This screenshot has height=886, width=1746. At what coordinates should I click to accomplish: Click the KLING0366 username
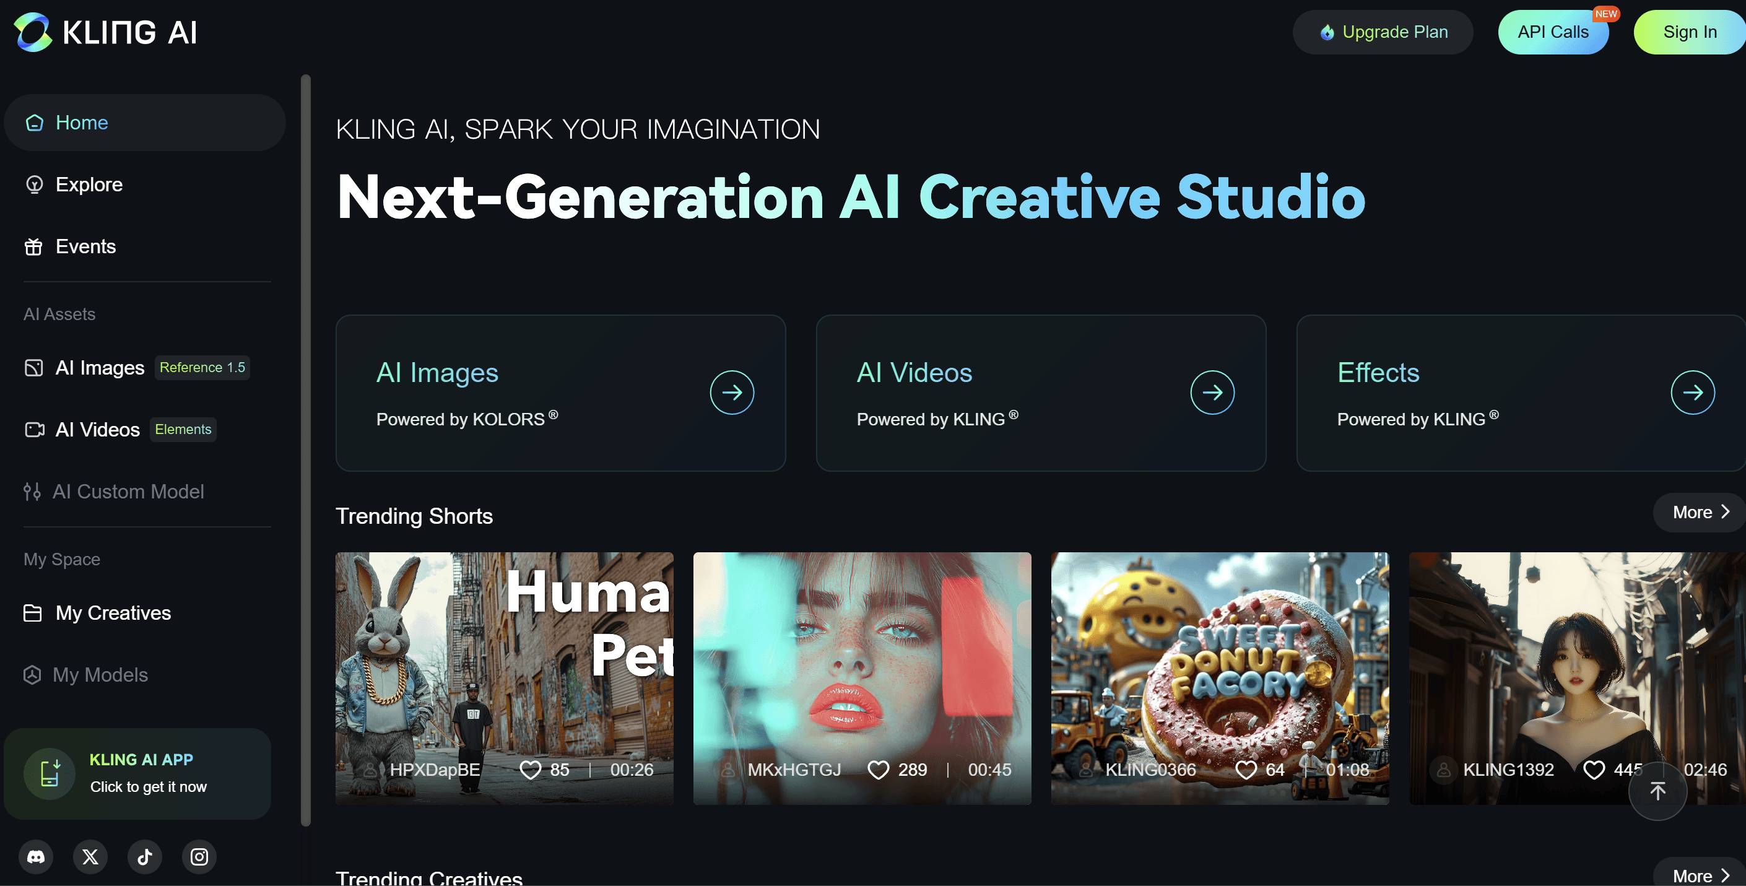click(x=1151, y=770)
